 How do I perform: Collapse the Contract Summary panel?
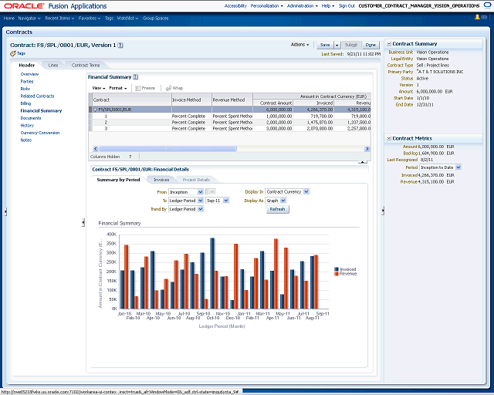pyautogui.click(x=389, y=44)
